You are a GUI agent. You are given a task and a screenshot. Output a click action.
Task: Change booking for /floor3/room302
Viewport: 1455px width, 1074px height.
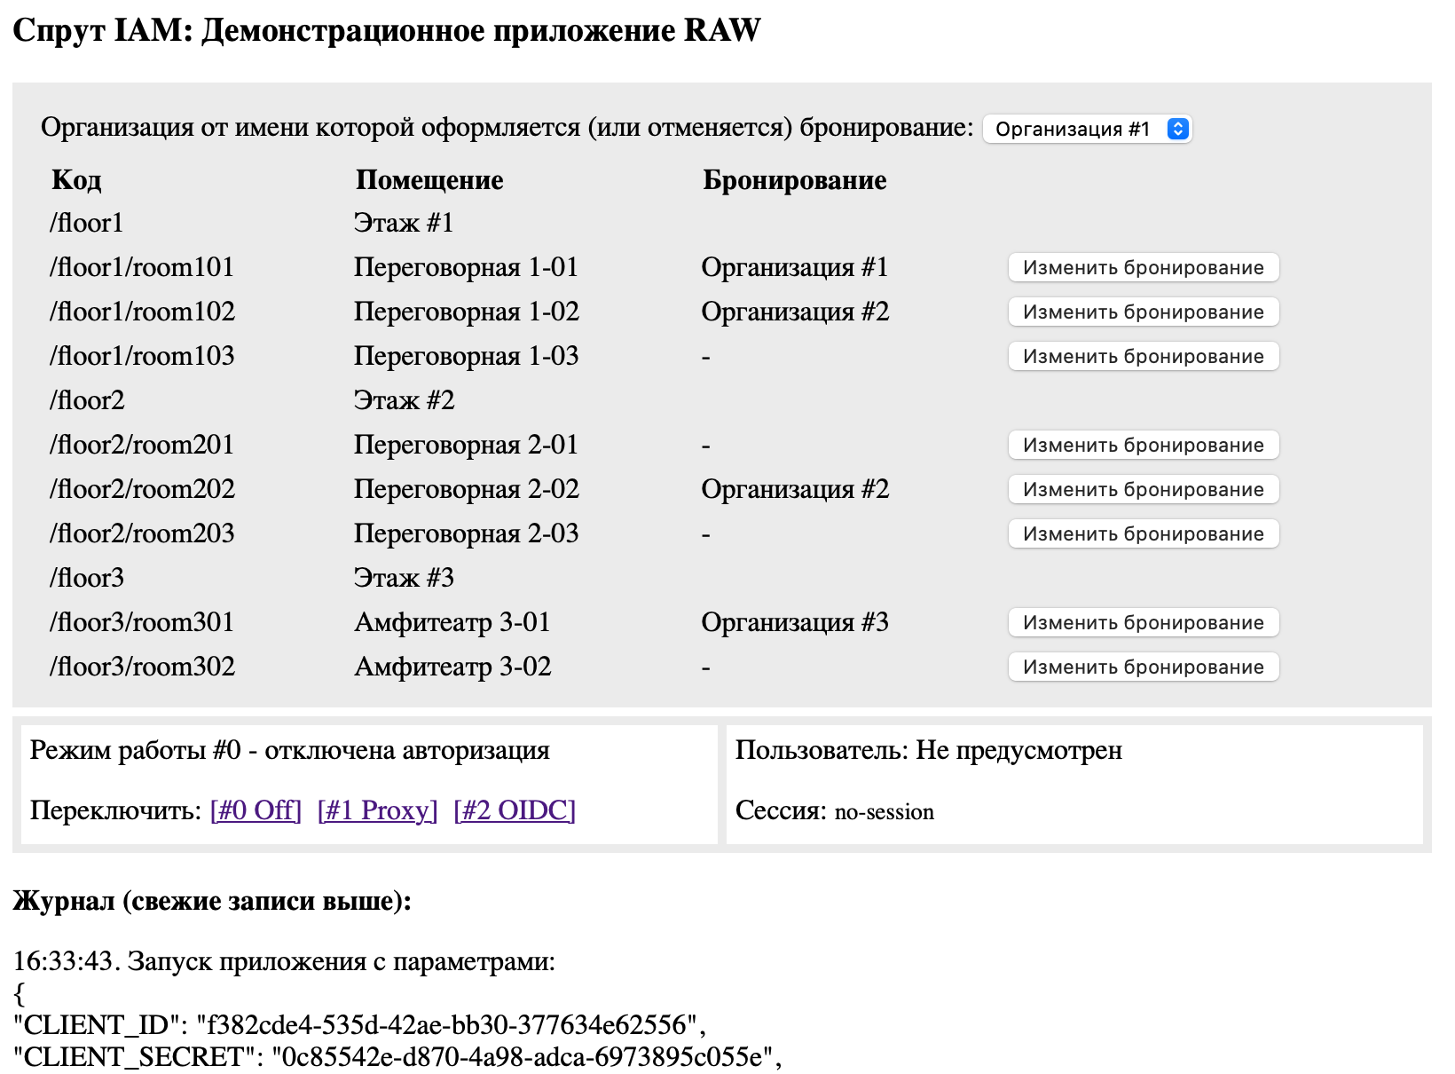pyautogui.click(x=1143, y=667)
